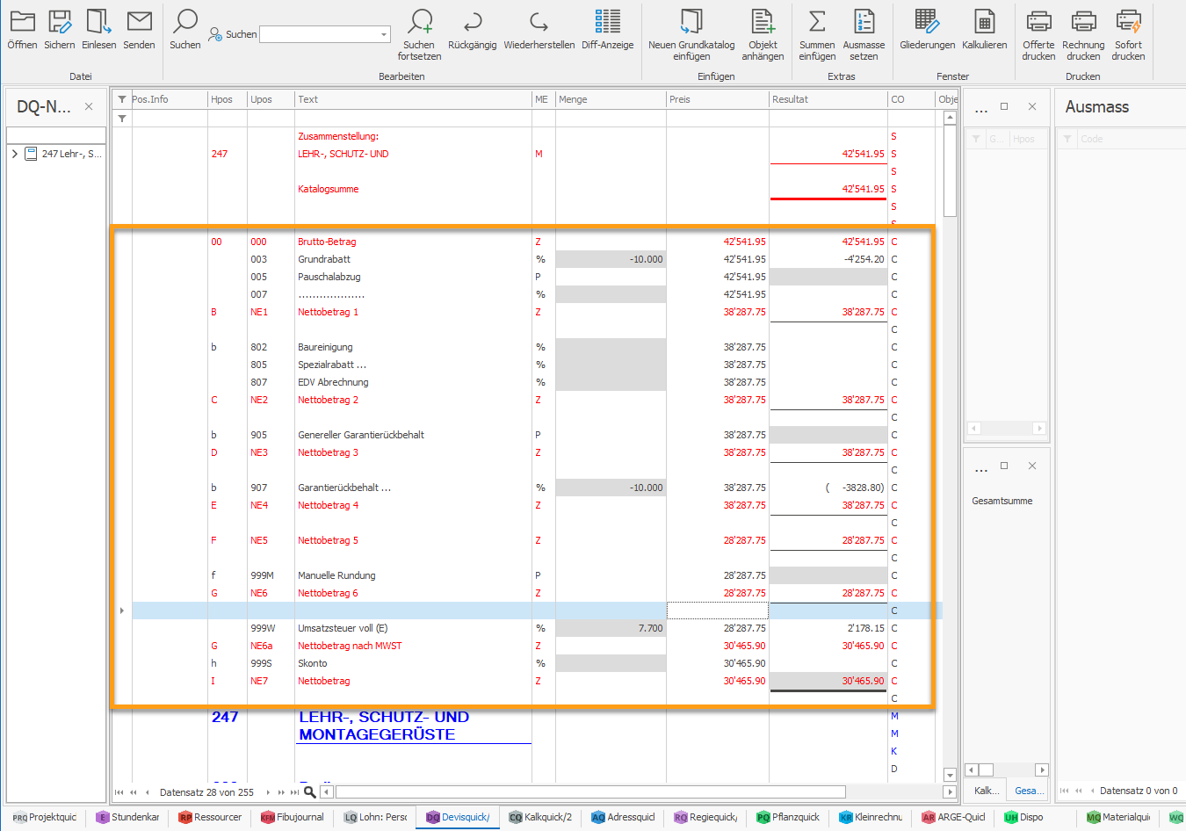Click the search magnifier in record navigator
This screenshot has width=1186, height=831.
[309, 791]
